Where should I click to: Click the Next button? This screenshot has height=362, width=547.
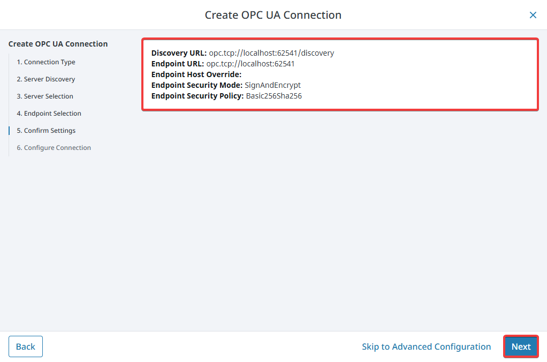(x=521, y=346)
